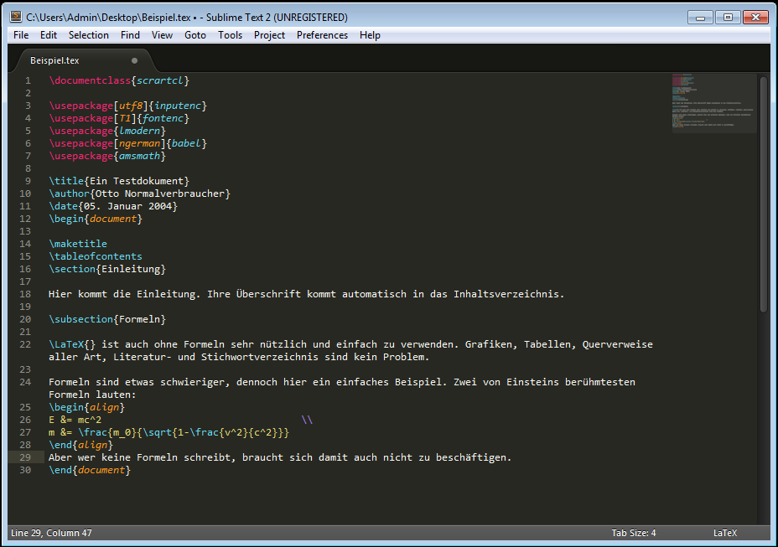Click the minimap code preview

tap(714, 103)
